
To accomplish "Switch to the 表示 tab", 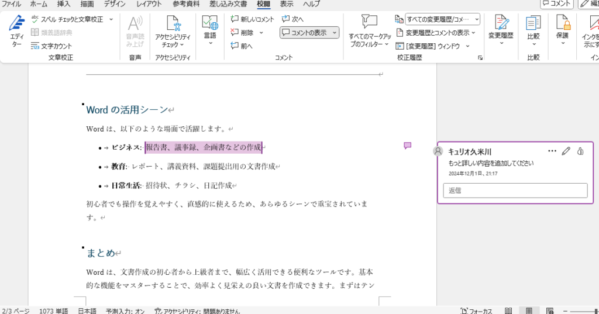I will pyautogui.click(x=287, y=4).
